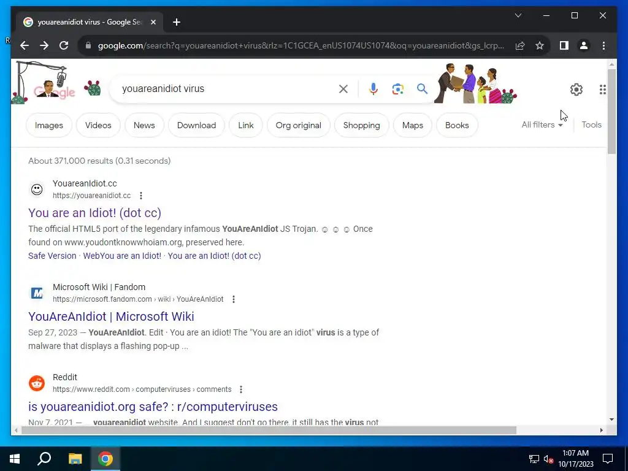Open the search Tools button

coord(592,125)
